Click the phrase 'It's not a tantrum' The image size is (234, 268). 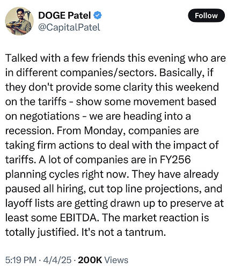[123, 233]
